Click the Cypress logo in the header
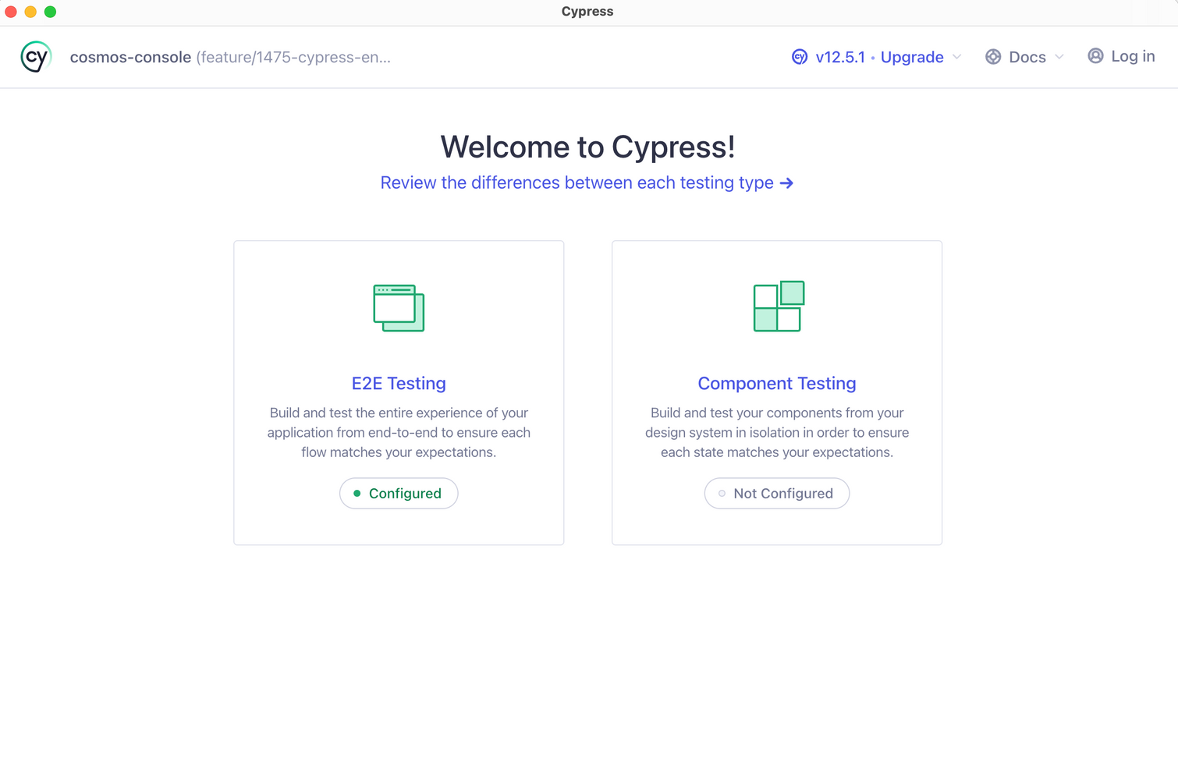 click(x=36, y=57)
